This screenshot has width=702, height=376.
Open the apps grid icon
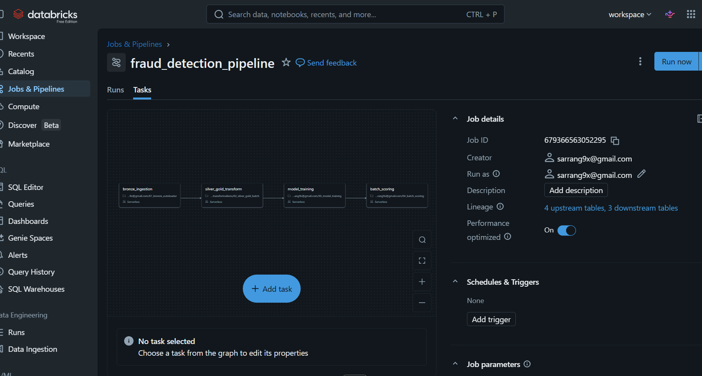[x=691, y=14]
